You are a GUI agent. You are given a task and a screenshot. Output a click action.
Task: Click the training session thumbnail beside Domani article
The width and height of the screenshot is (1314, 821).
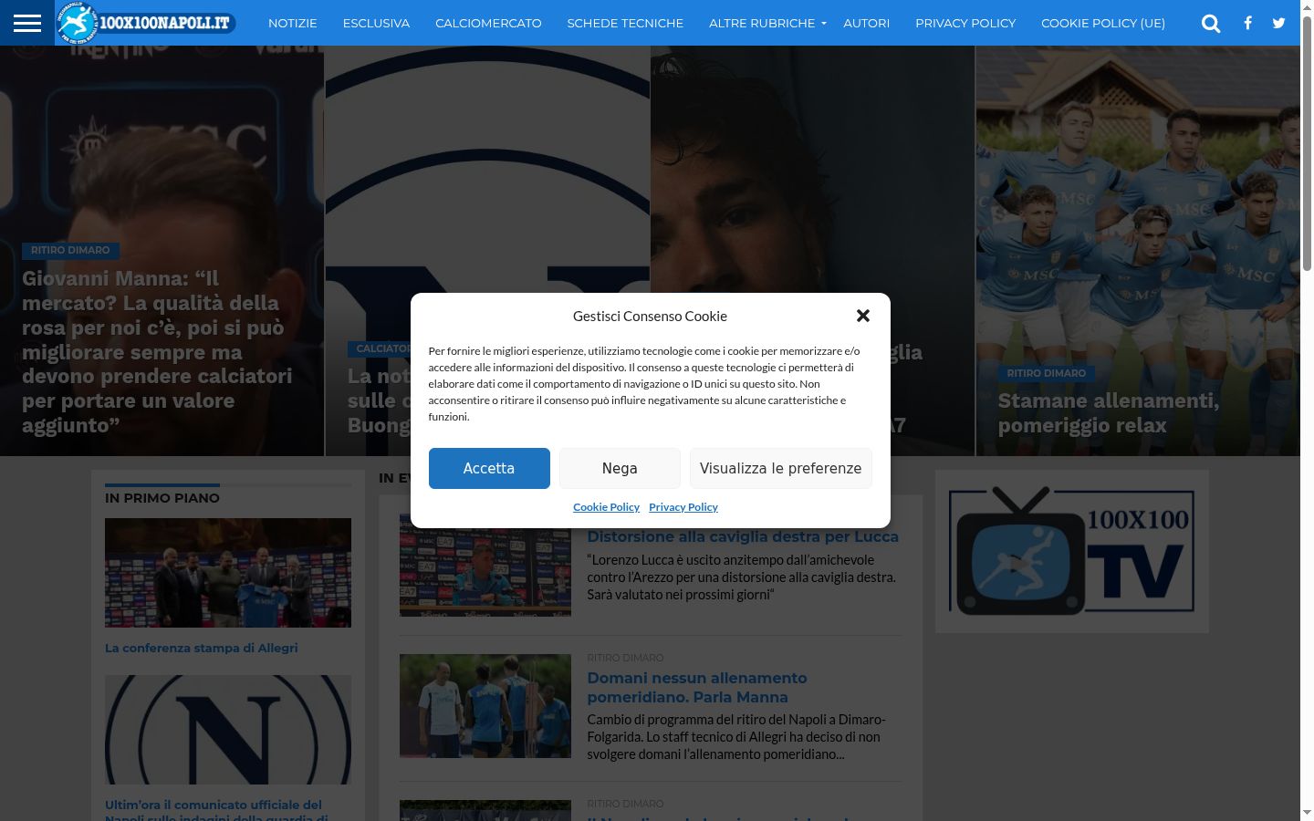coord(485,706)
